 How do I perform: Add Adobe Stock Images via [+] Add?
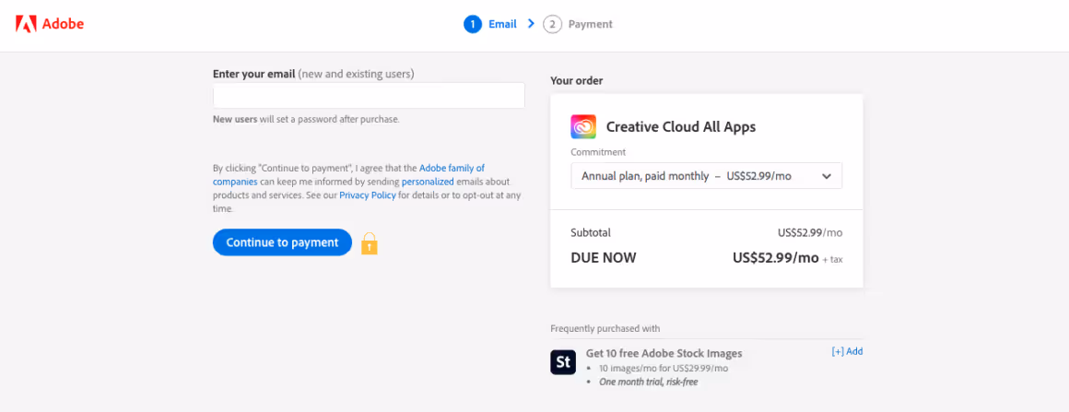click(x=848, y=351)
